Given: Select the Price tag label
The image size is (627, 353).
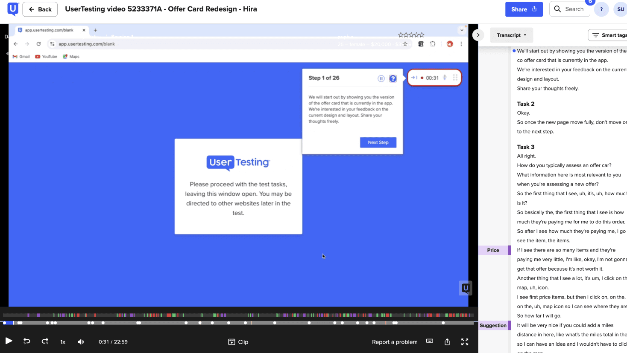Looking at the screenshot, I should pos(493,250).
